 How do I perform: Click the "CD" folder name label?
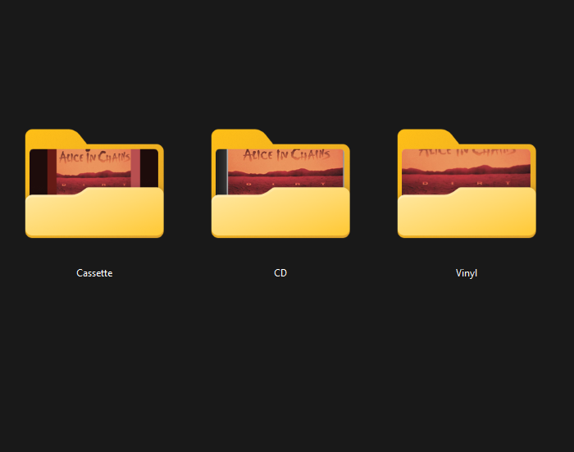click(280, 273)
